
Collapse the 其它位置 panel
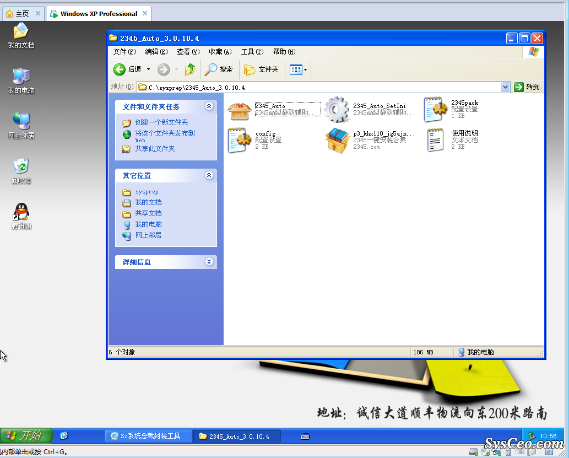pyautogui.click(x=209, y=175)
